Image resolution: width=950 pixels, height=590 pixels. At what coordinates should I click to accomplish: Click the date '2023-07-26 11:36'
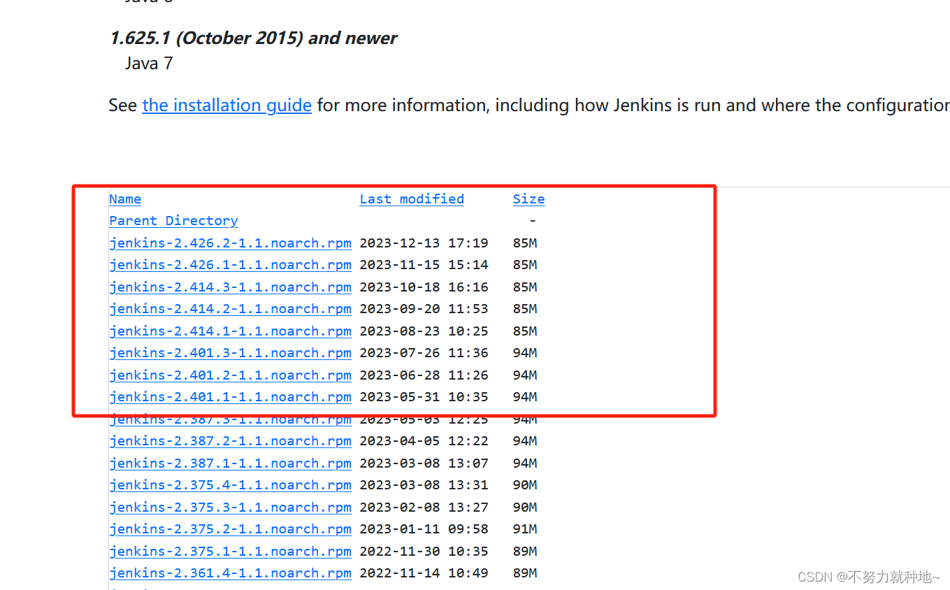[424, 353]
